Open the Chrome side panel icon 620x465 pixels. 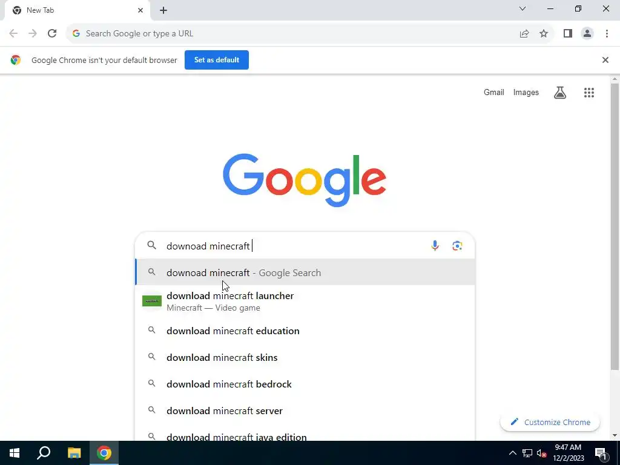pyautogui.click(x=568, y=34)
